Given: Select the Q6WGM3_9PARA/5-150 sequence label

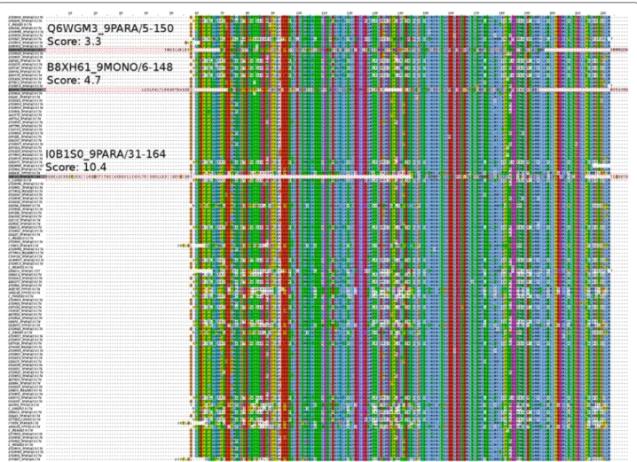Looking at the screenshot, I should pos(111,28).
